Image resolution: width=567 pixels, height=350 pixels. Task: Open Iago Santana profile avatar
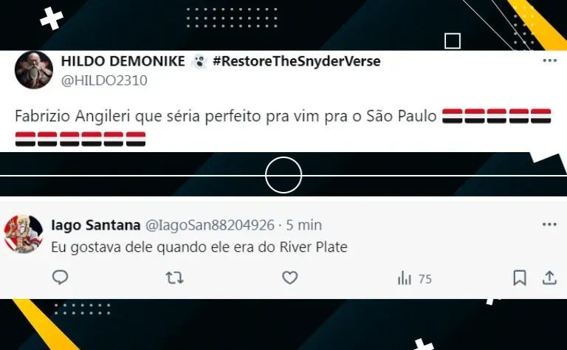(x=24, y=234)
